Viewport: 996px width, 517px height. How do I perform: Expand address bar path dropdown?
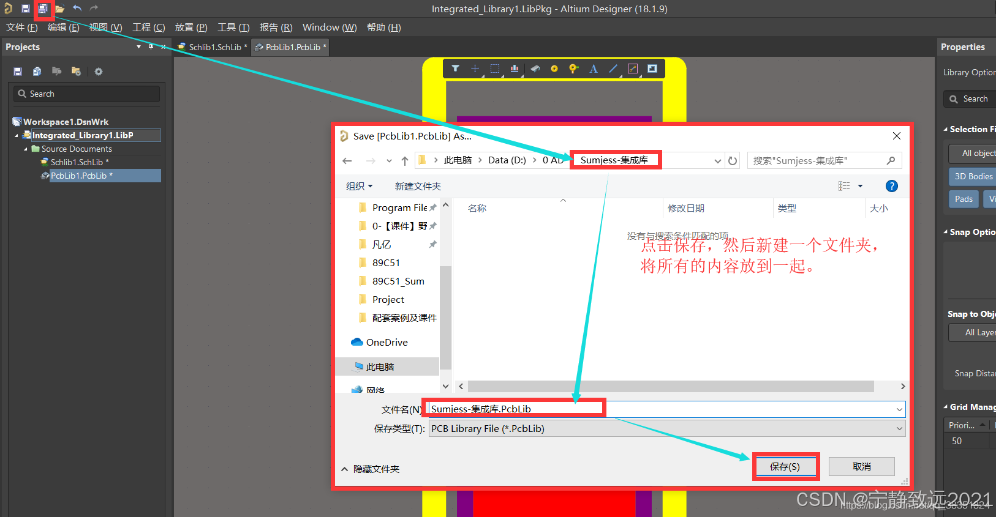[717, 161]
